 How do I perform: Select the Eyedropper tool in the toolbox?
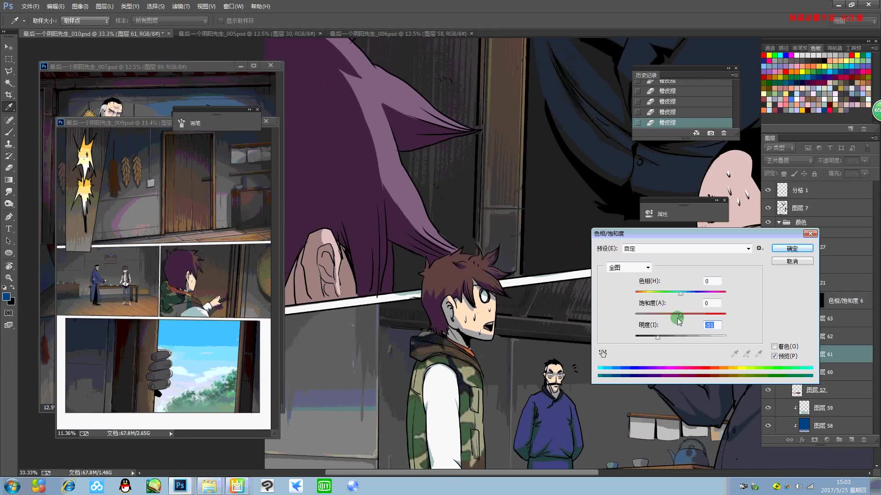tap(9, 107)
